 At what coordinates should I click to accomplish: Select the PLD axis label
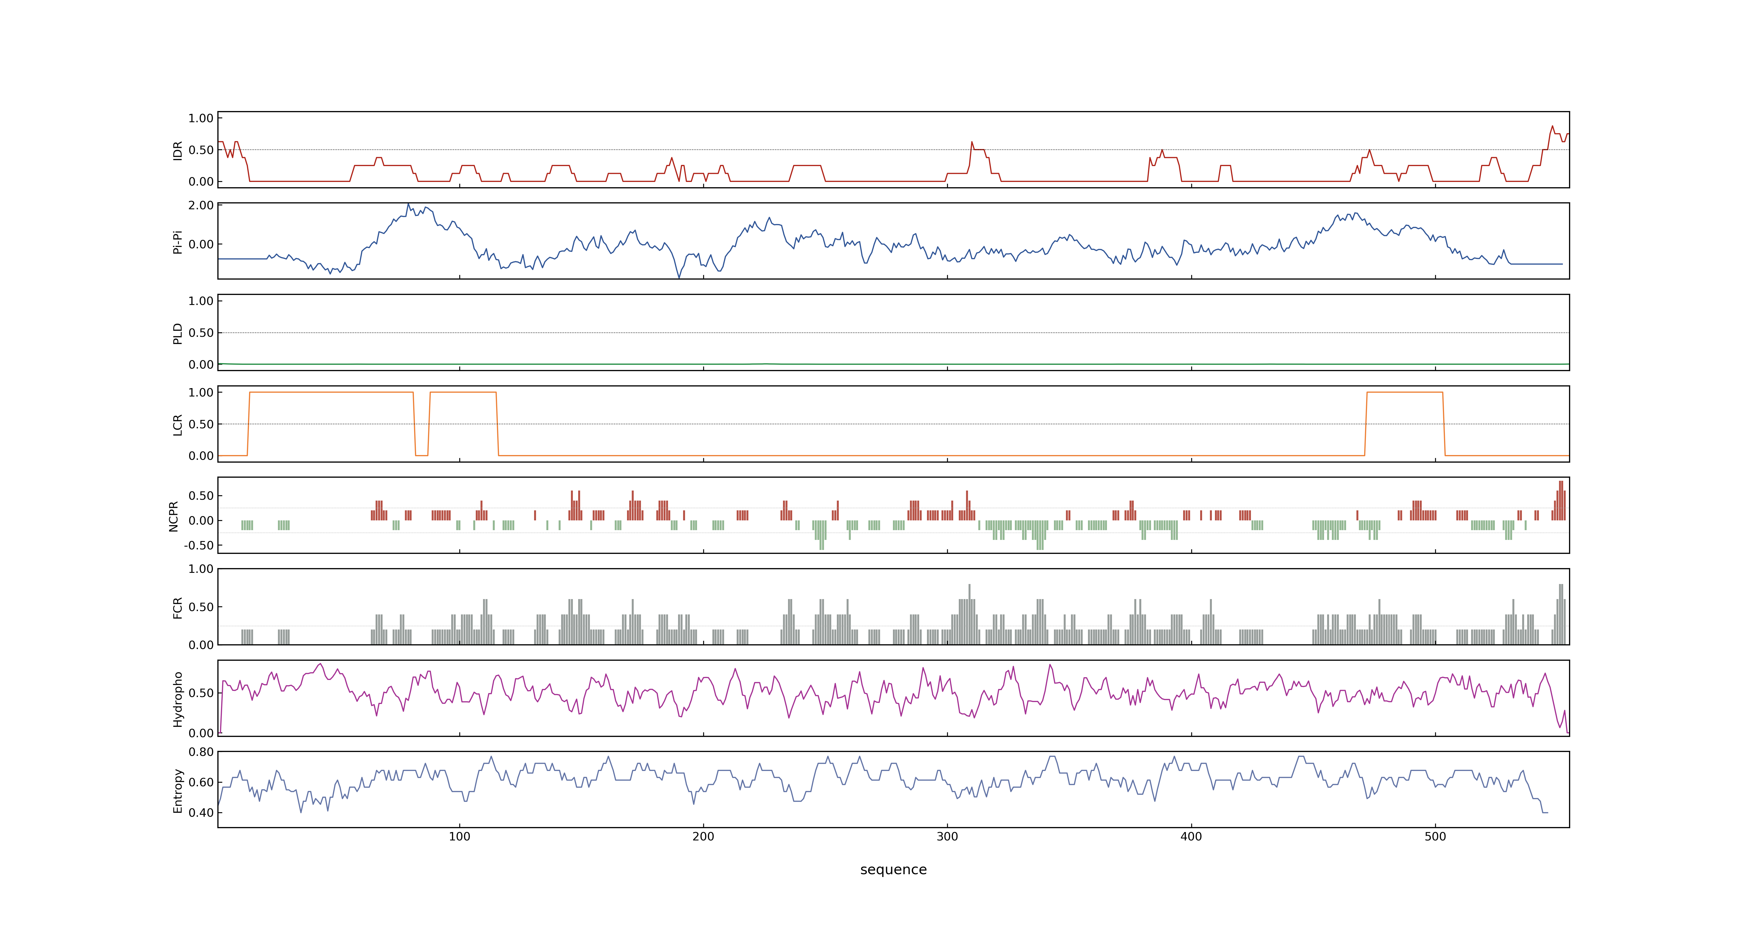point(177,333)
